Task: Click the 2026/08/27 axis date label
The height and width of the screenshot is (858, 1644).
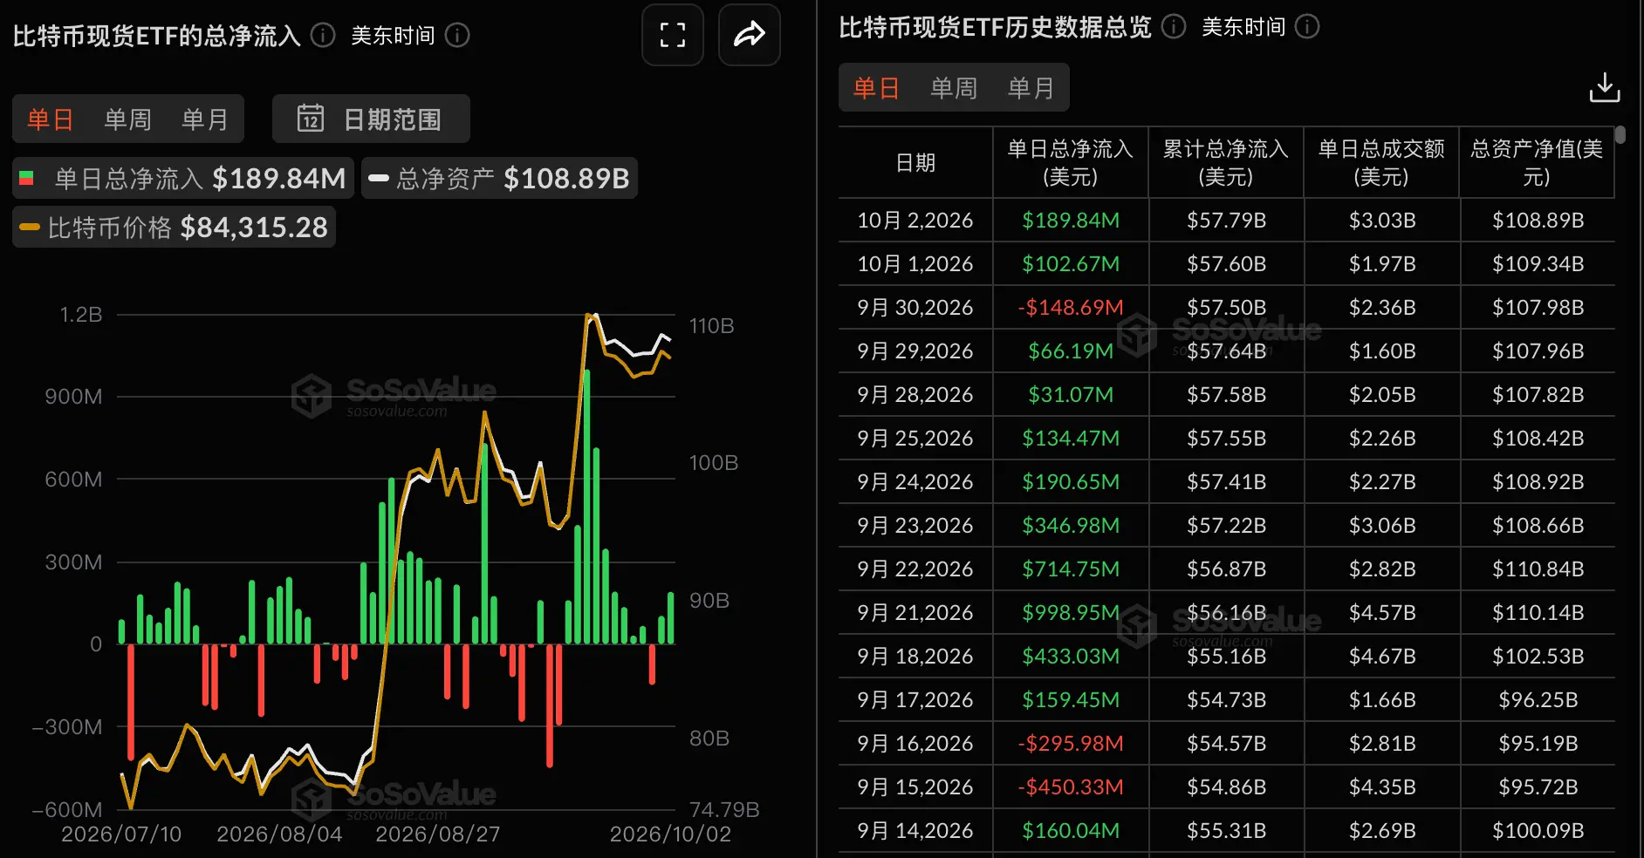Action: click(x=438, y=834)
